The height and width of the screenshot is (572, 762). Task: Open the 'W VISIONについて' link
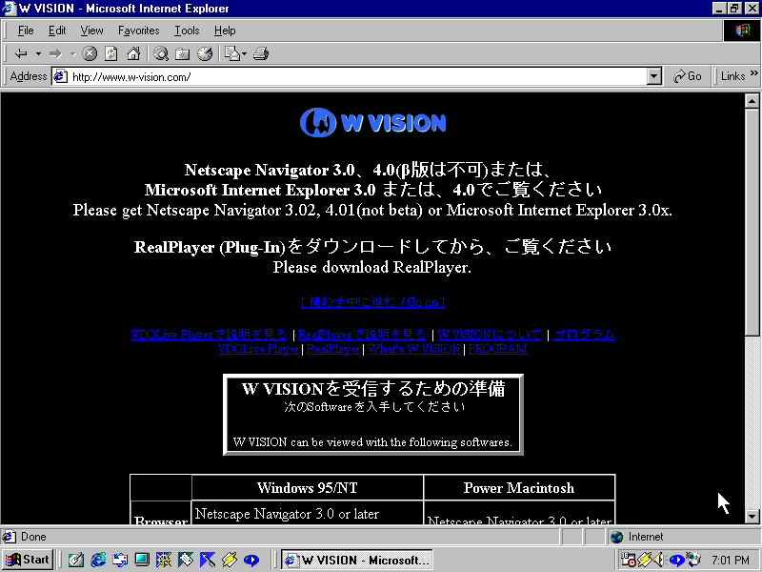pos(489,335)
